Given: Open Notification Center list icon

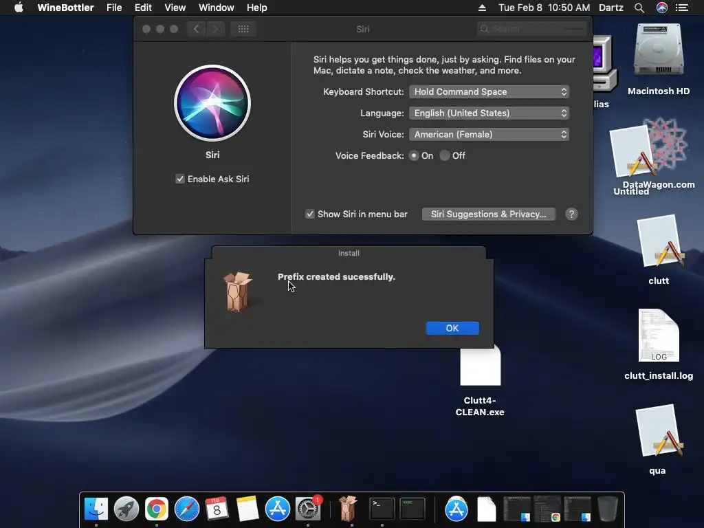Looking at the screenshot, I should 682,8.
